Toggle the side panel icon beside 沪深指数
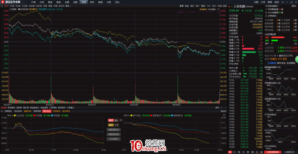 point(218,9)
